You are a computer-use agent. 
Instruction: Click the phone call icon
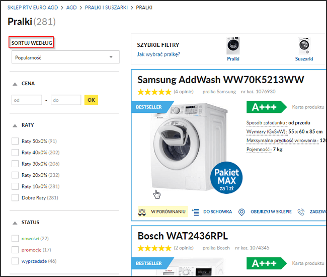point(301,212)
